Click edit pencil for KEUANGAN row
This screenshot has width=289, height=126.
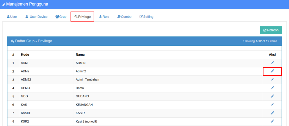click(272, 105)
